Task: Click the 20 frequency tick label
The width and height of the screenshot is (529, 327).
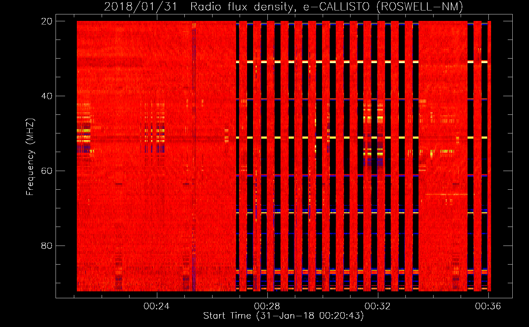Action: point(47,21)
